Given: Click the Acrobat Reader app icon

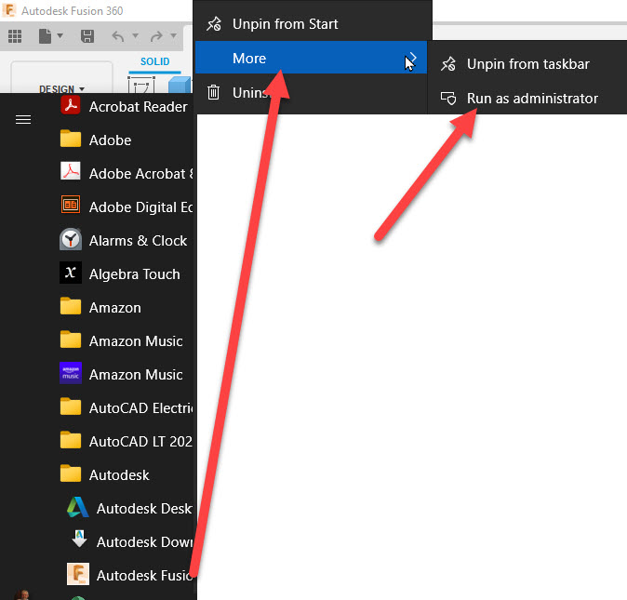Looking at the screenshot, I should (x=71, y=105).
